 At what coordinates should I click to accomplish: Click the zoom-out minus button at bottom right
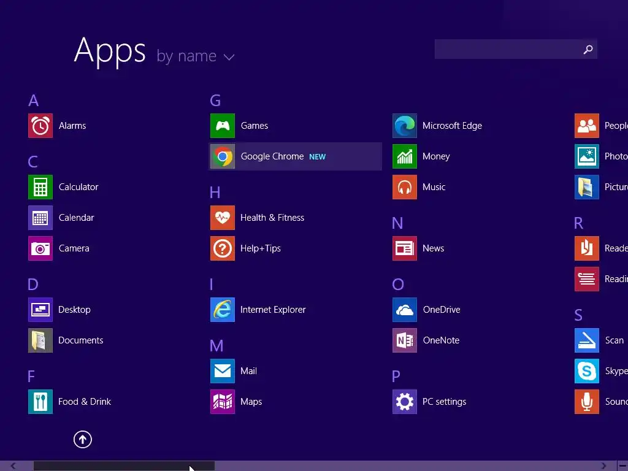(623, 466)
